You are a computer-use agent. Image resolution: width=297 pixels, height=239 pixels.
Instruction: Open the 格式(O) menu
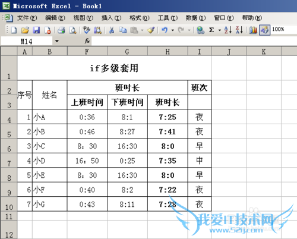[x=140, y=18]
